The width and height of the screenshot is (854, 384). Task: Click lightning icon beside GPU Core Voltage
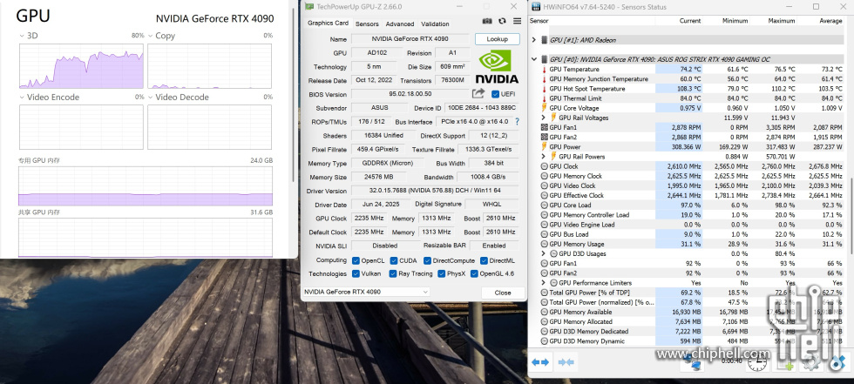[544, 108]
